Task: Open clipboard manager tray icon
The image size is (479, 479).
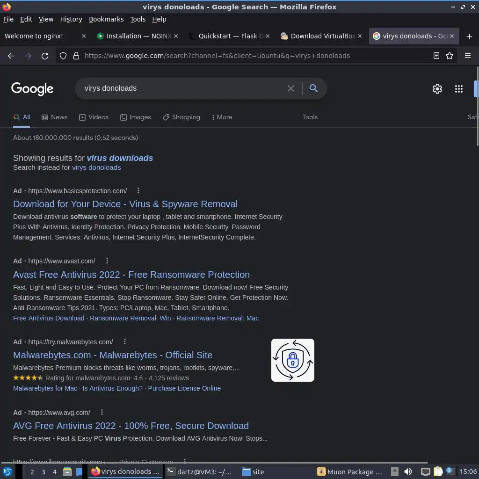Action: pyautogui.click(x=438, y=472)
